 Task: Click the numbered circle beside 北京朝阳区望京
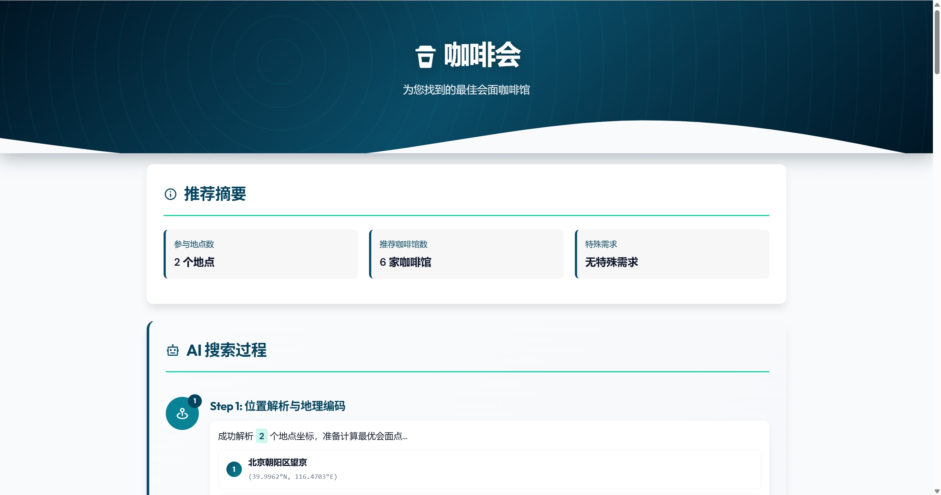click(234, 469)
